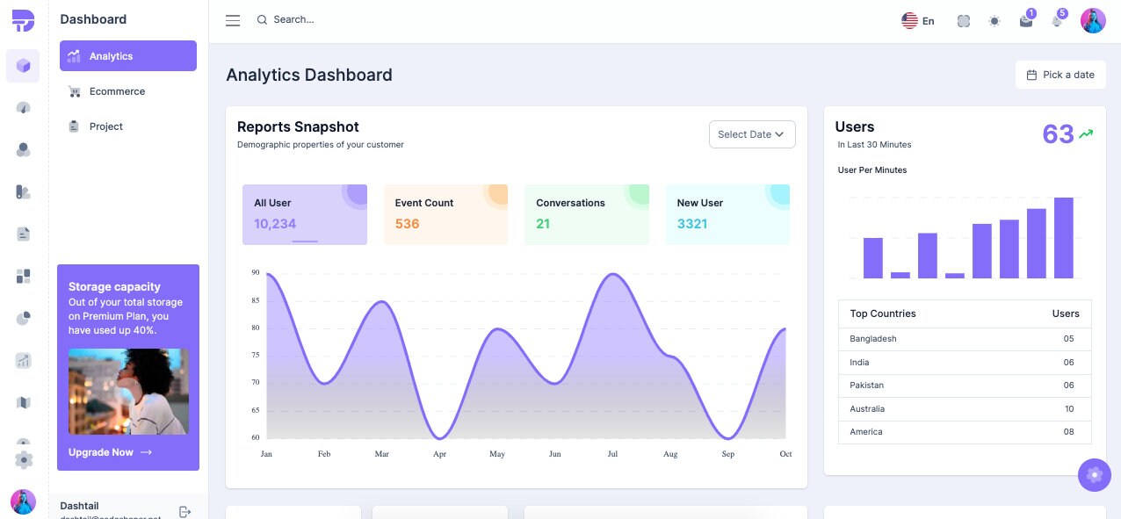Open the notifications bell icon
The image size is (1121, 519).
coord(1057,21)
